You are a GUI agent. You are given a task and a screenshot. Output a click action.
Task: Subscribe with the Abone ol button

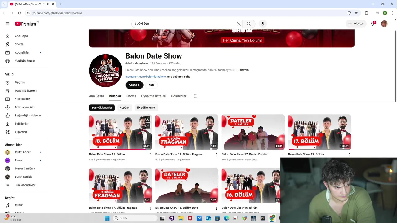(x=134, y=85)
